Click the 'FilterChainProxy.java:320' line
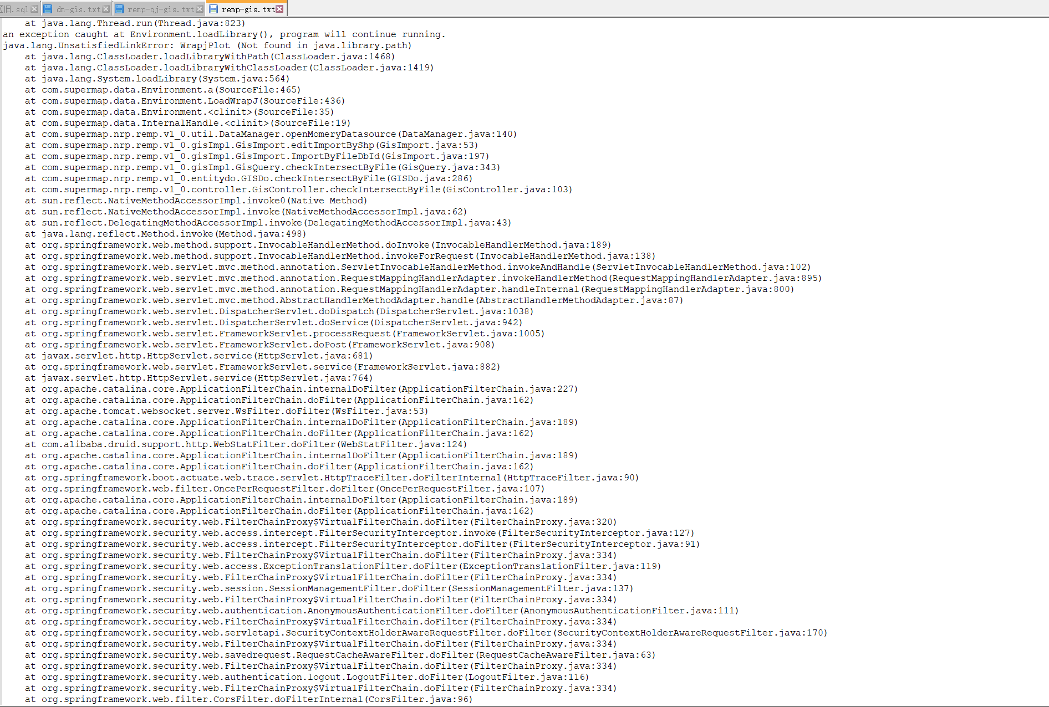1049x707 pixels. point(321,522)
